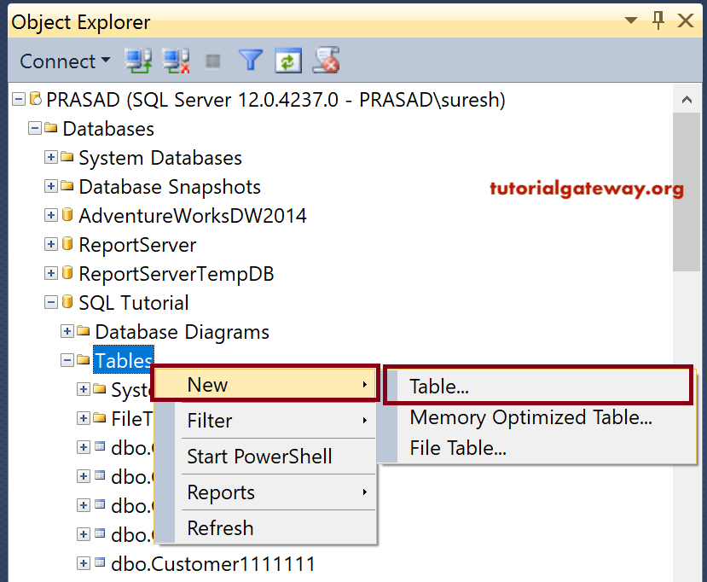Open the Connect dropdown
707x582 pixels.
pos(66,61)
